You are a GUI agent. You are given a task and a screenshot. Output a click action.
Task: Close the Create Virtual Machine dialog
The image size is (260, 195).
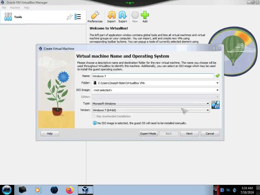click(220, 48)
